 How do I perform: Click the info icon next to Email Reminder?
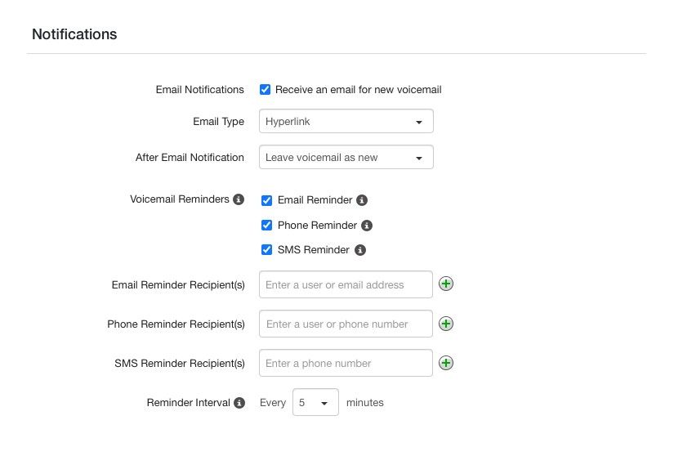point(362,200)
